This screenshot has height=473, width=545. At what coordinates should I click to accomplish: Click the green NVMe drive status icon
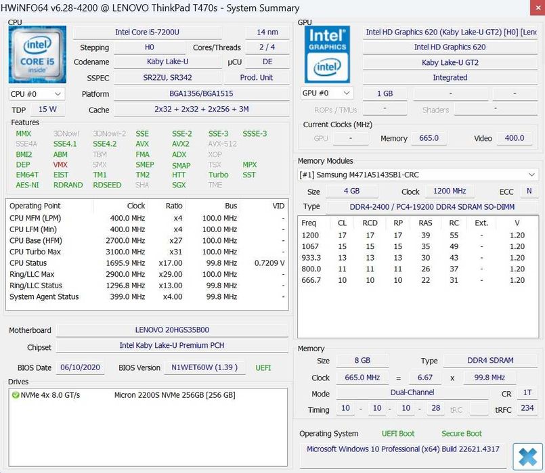click(x=15, y=395)
